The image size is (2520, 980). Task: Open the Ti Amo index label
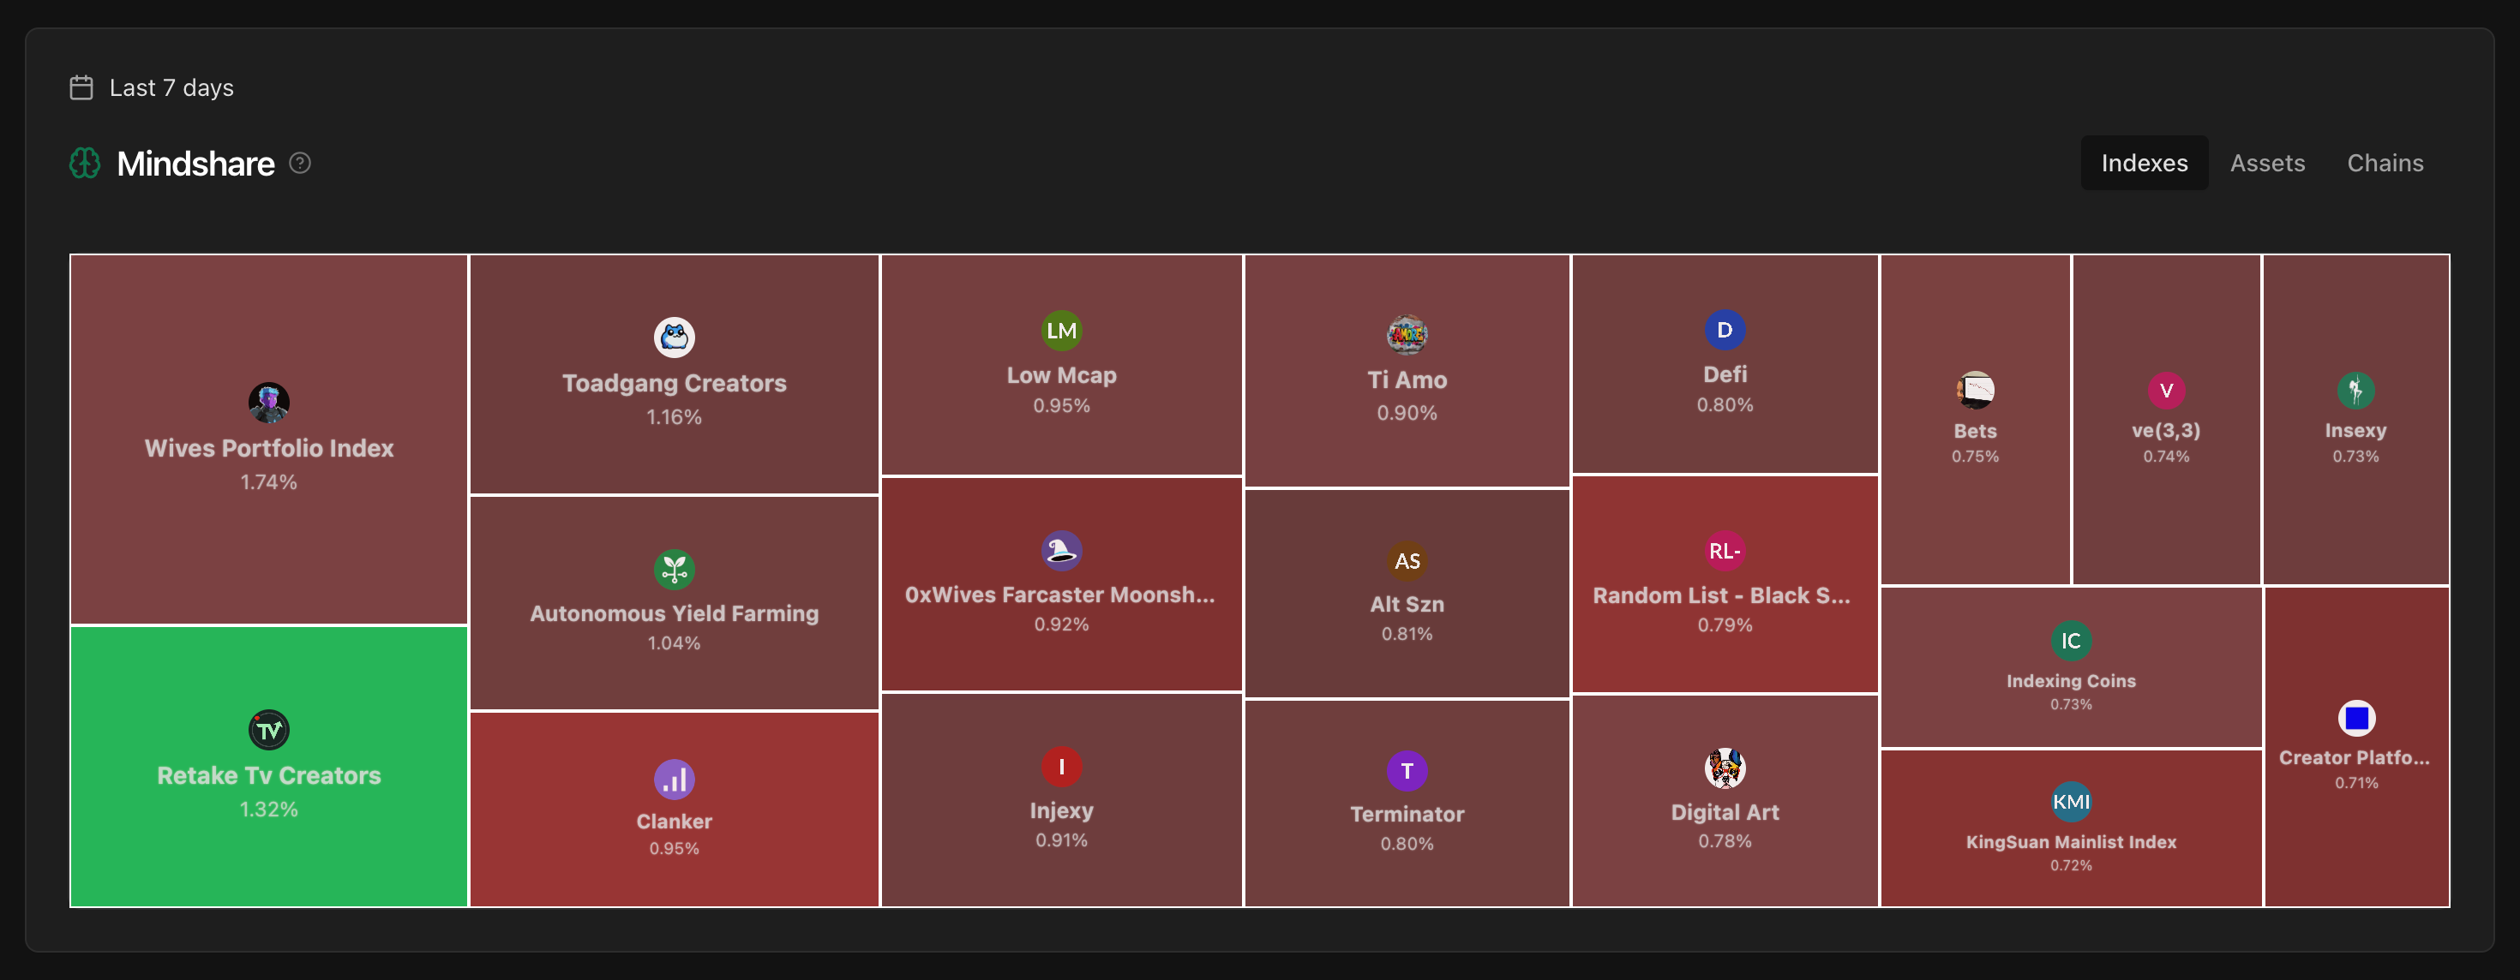point(1406,380)
